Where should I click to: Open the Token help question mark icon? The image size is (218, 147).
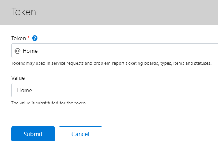click(x=35, y=38)
